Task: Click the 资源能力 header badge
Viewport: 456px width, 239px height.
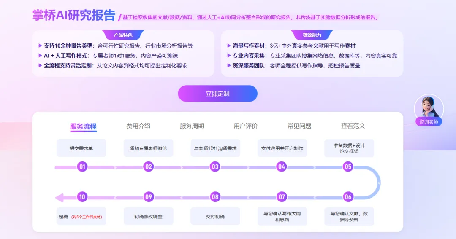Action: click(312, 35)
